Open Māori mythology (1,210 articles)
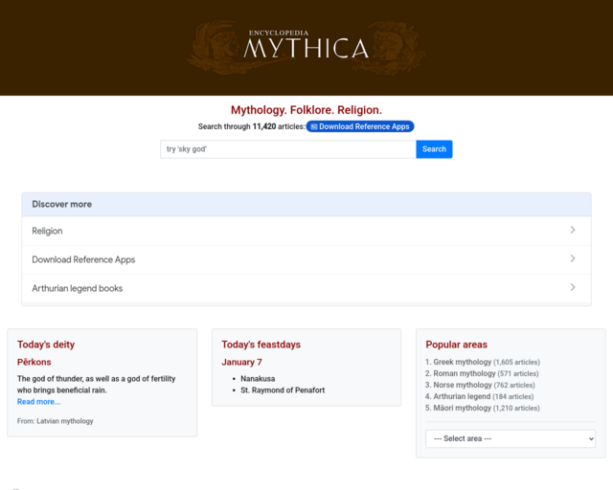 (x=462, y=408)
